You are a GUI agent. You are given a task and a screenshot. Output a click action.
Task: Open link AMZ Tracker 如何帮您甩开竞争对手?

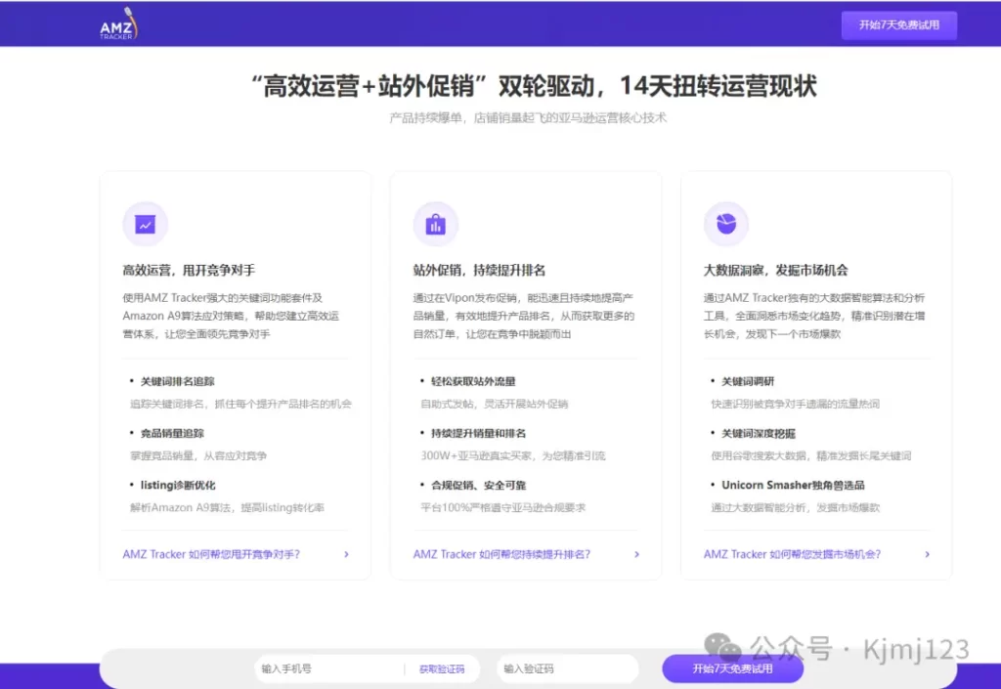coord(211,554)
